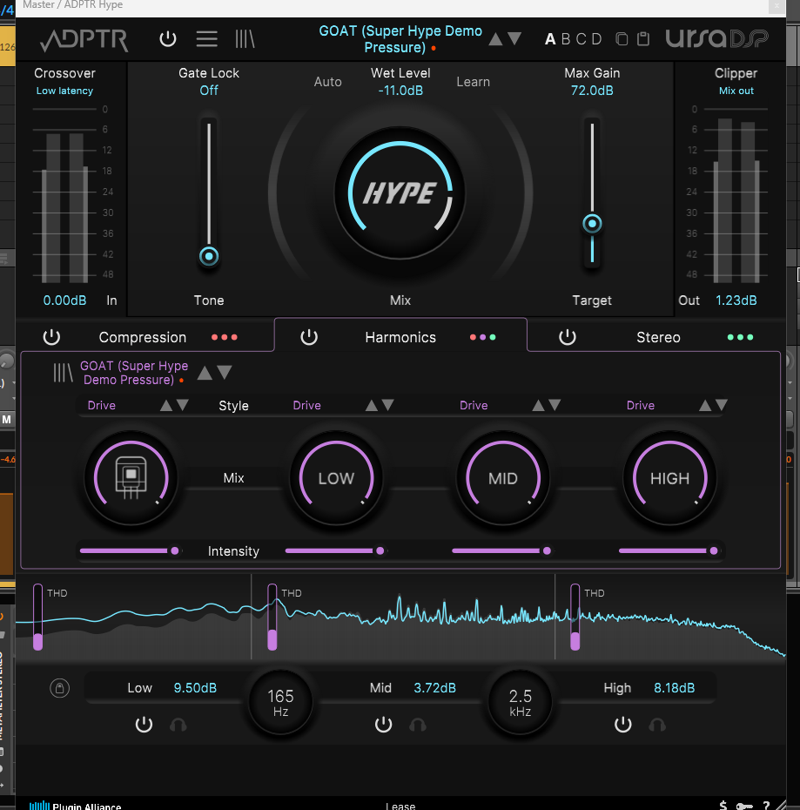The height and width of the screenshot is (810, 800).
Task: Step up HIGH band Drive style
Action: pyautogui.click(x=705, y=406)
